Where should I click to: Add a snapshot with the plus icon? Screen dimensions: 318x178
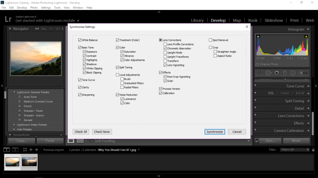click(x=61, y=135)
